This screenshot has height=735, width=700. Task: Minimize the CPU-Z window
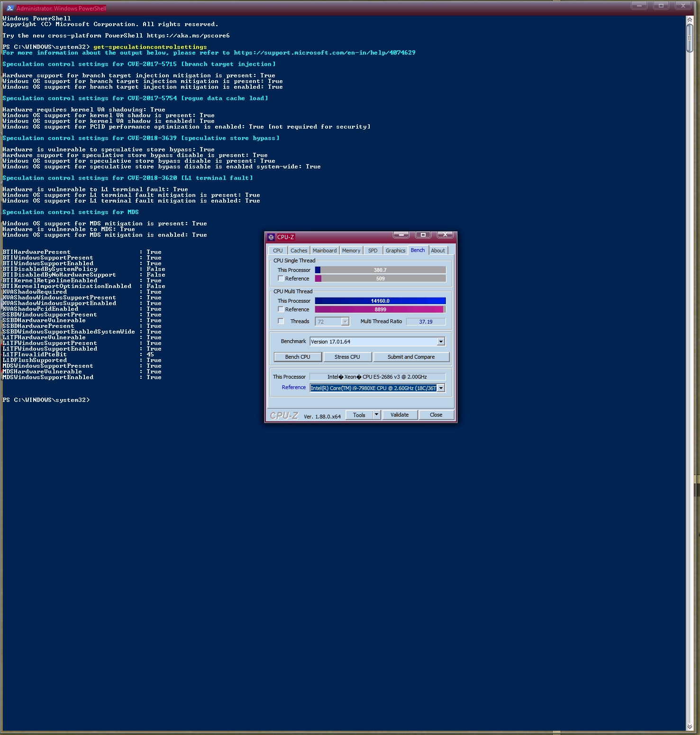[401, 235]
